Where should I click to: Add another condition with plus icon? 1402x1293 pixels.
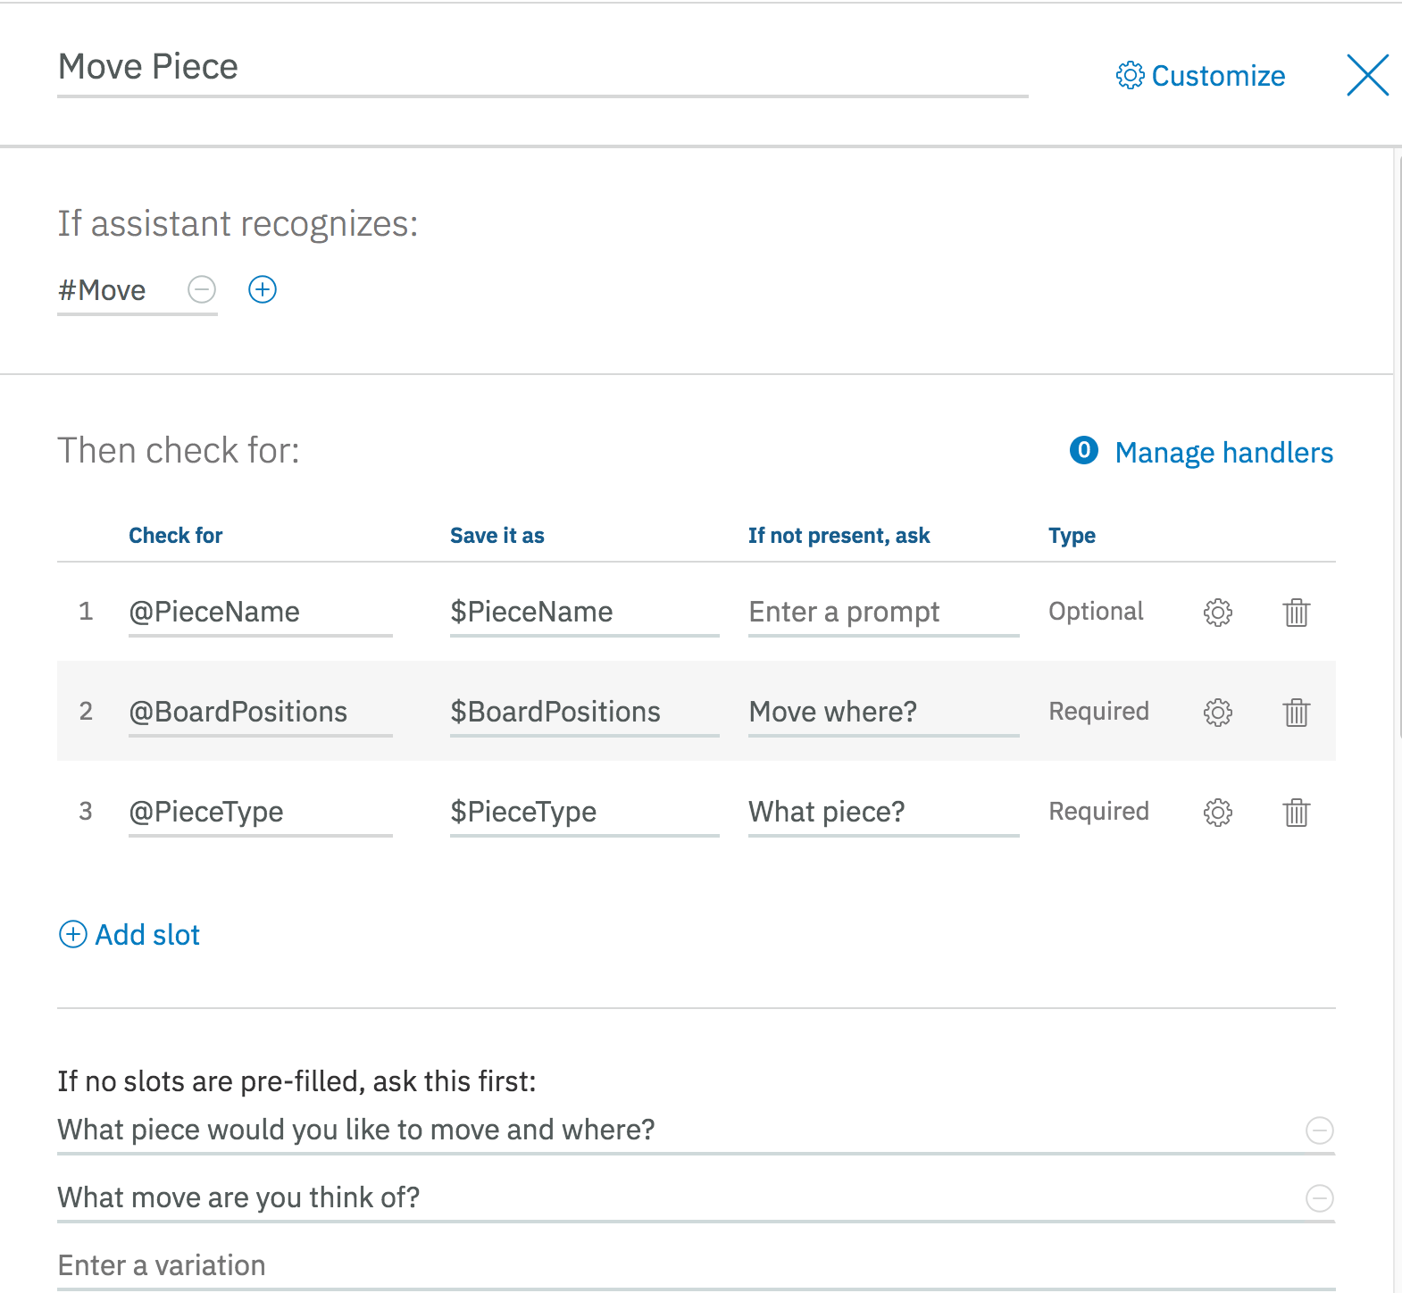pos(263,289)
